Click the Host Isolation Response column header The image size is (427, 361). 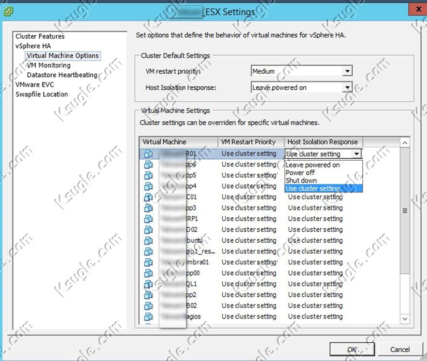(x=324, y=142)
